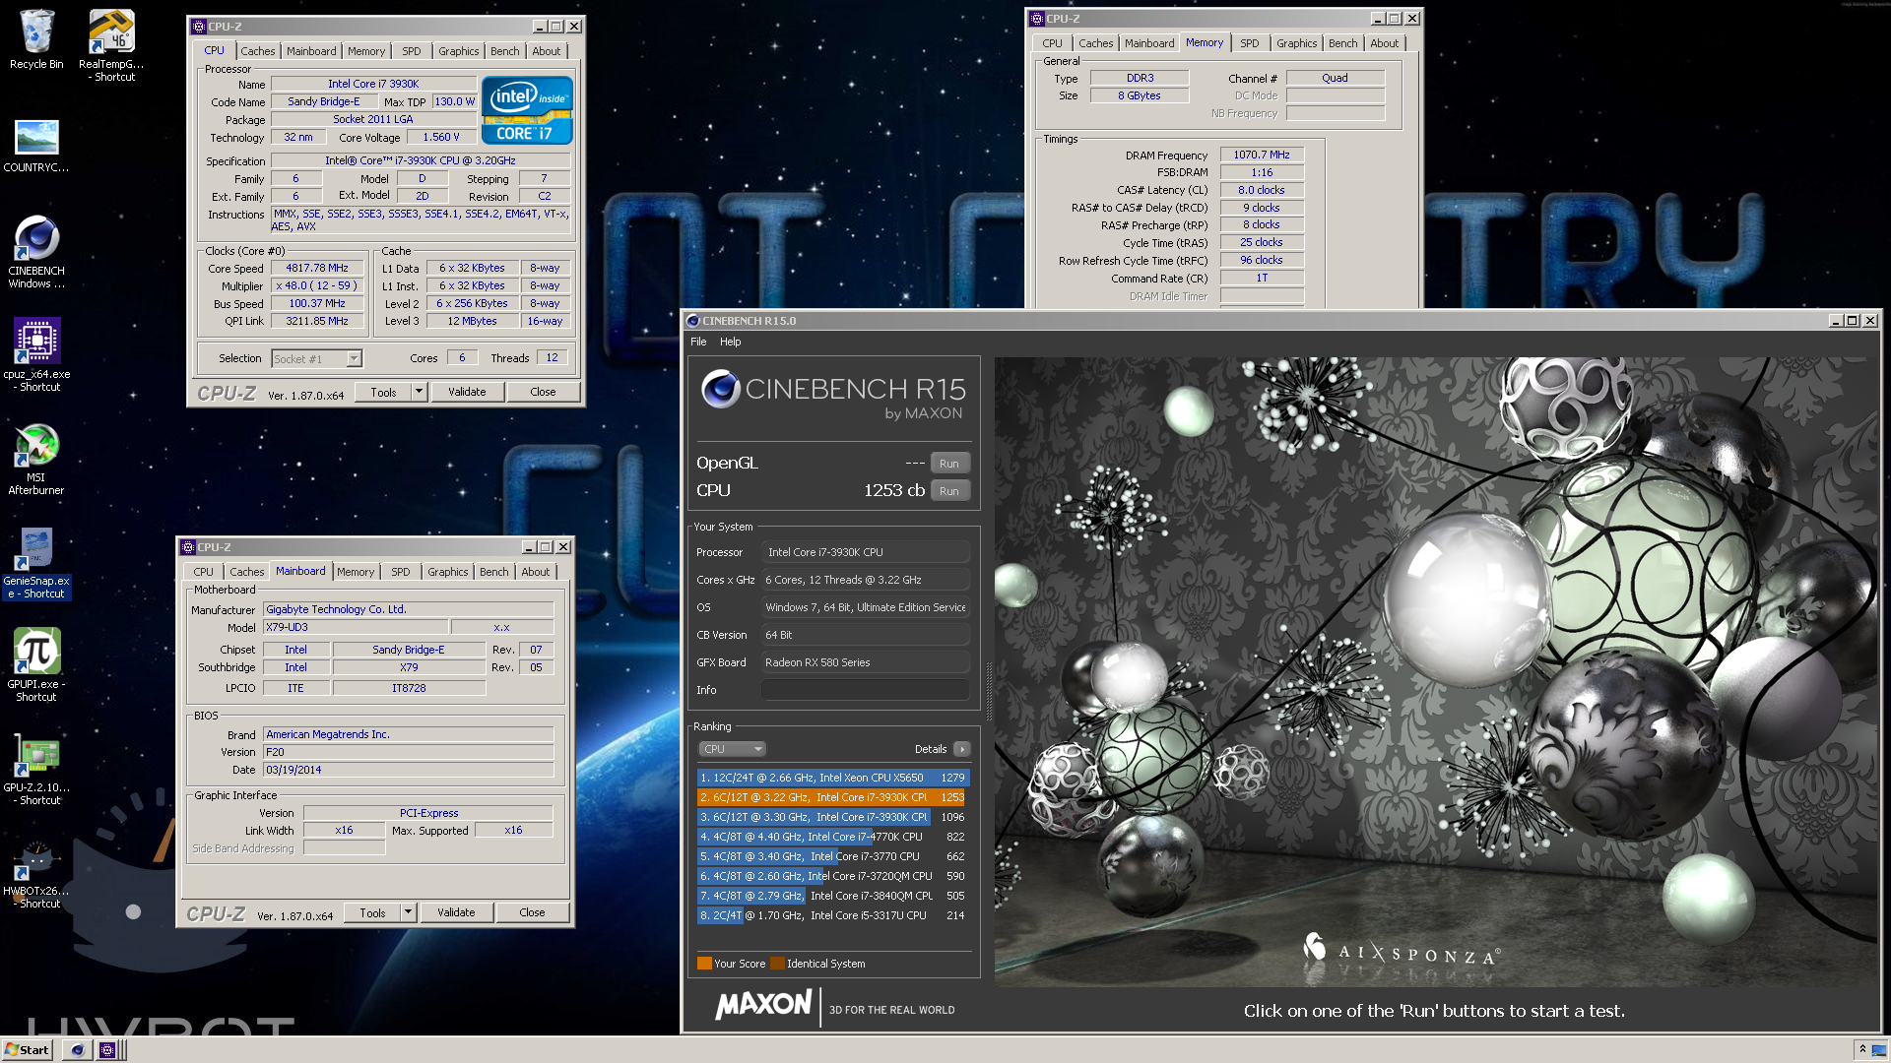
Task: Select ranking row i7-3930K 1096
Action: [x=833, y=817]
